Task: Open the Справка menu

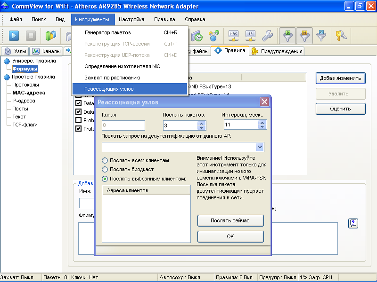Action: point(195,19)
